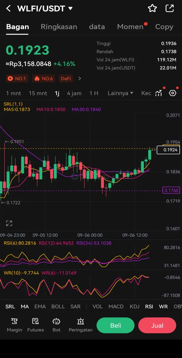
Task: Toggle the BOLL indicator
Action: [x=58, y=306]
